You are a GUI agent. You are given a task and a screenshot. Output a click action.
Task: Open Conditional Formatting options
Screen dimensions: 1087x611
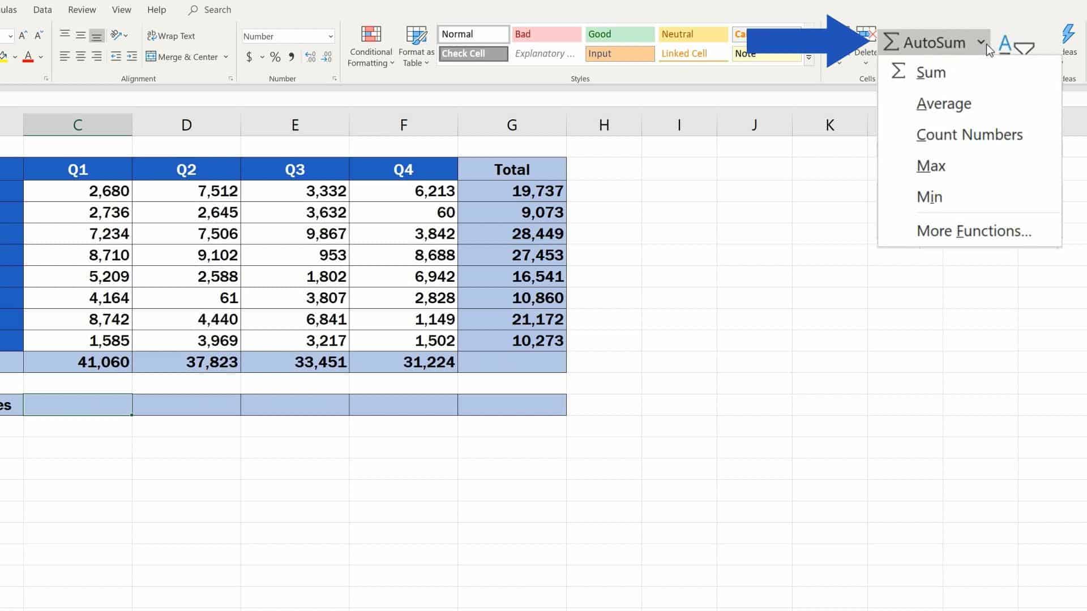click(x=371, y=46)
